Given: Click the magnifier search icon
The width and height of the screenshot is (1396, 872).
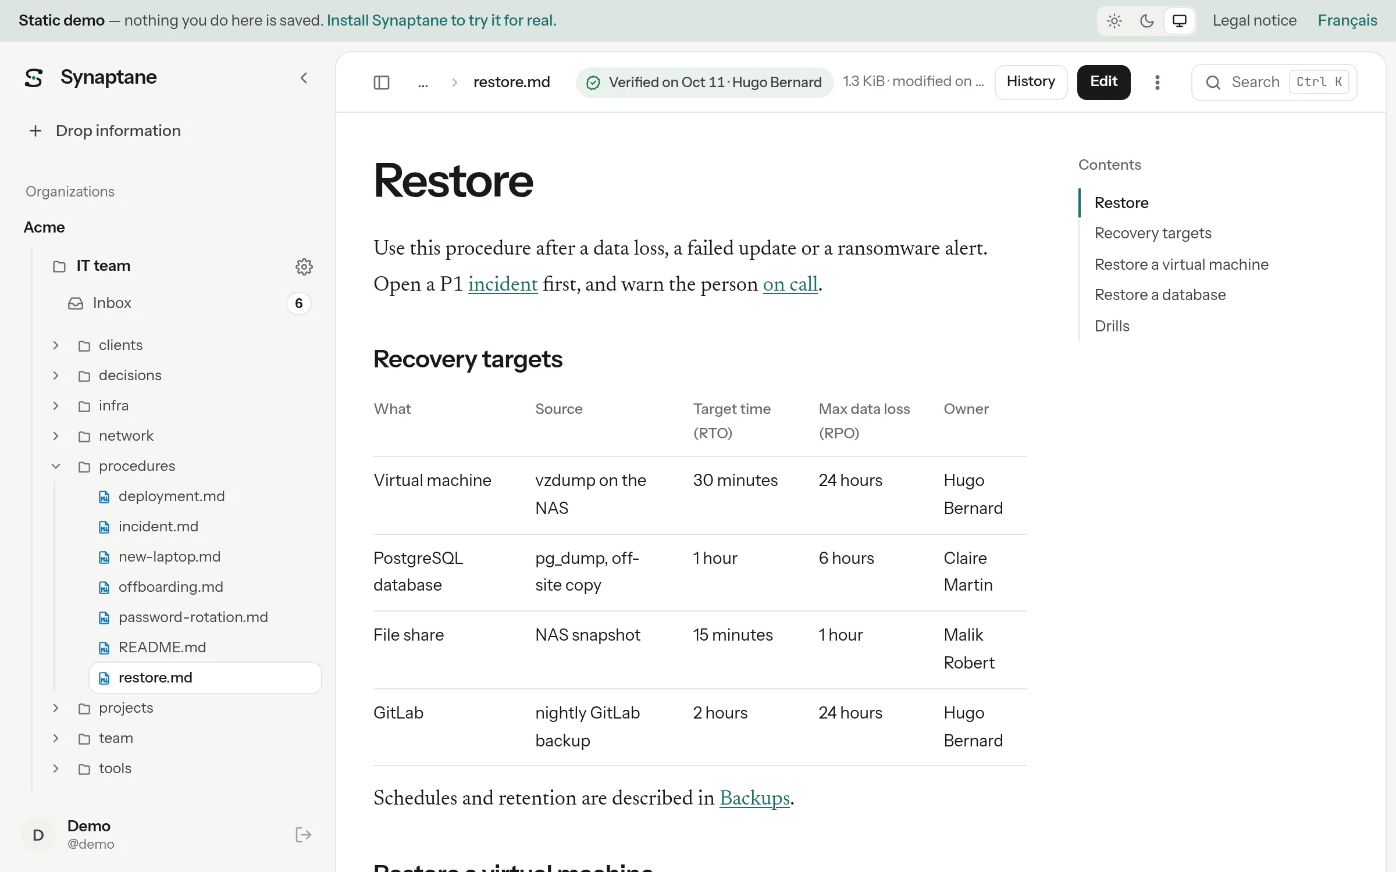Looking at the screenshot, I should pyautogui.click(x=1213, y=83).
